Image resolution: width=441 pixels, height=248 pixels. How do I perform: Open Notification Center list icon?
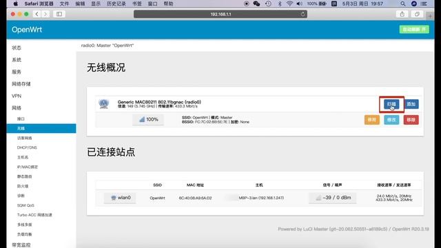tap(424, 3)
